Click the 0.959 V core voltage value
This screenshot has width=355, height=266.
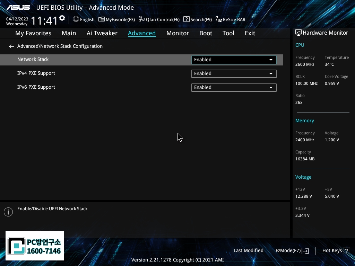click(x=332, y=83)
